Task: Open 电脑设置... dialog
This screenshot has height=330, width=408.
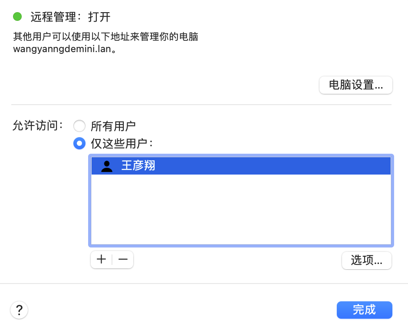Action: point(355,85)
